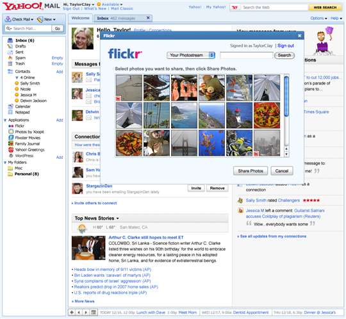Open the Inbox folder icon in sidebar

(x=10, y=40)
